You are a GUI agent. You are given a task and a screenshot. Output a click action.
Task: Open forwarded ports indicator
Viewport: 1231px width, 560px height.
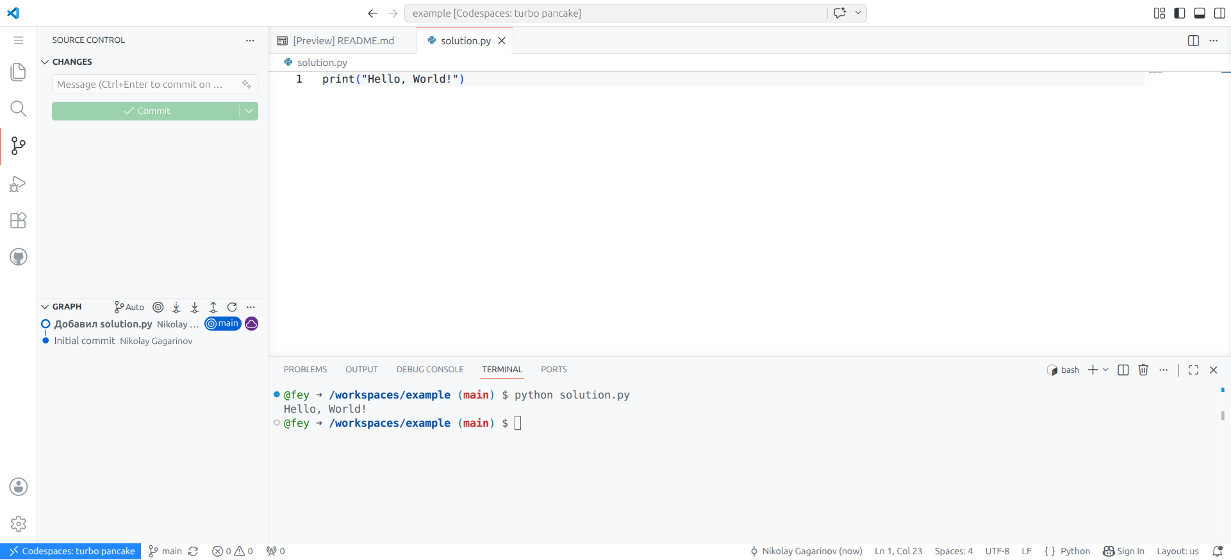[276, 551]
